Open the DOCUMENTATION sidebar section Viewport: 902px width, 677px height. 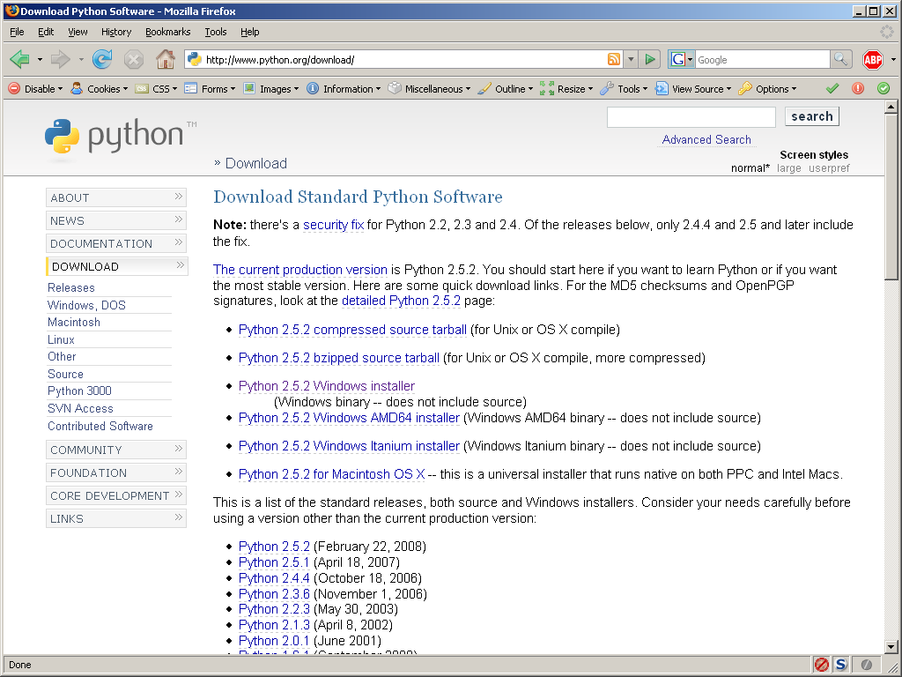click(x=116, y=243)
